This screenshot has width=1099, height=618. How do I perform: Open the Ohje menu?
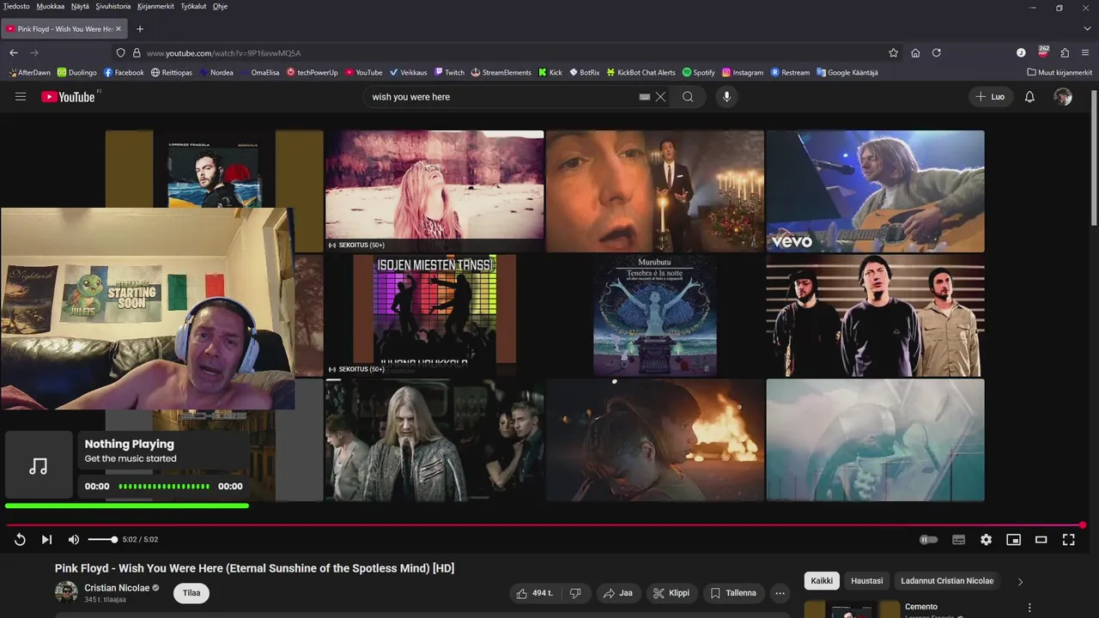[220, 6]
